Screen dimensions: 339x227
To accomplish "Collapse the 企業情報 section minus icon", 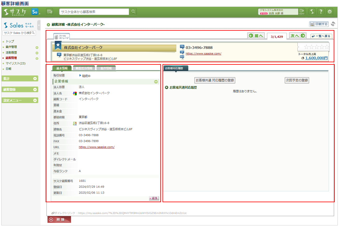I will tap(156, 82).
